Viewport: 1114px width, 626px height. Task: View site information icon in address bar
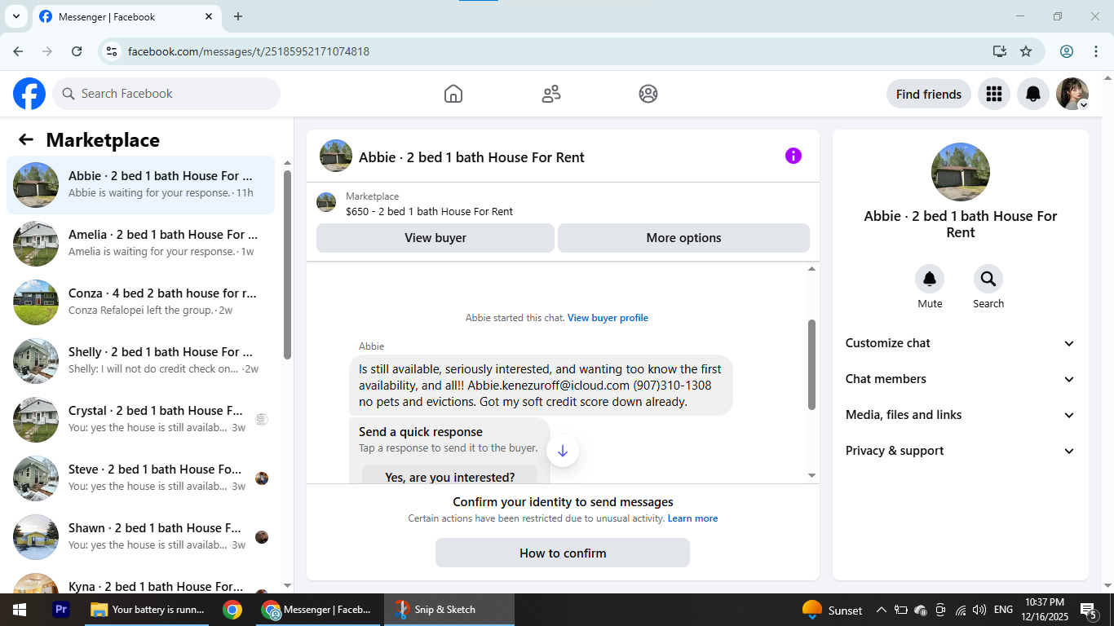pyautogui.click(x=113, y=51)
